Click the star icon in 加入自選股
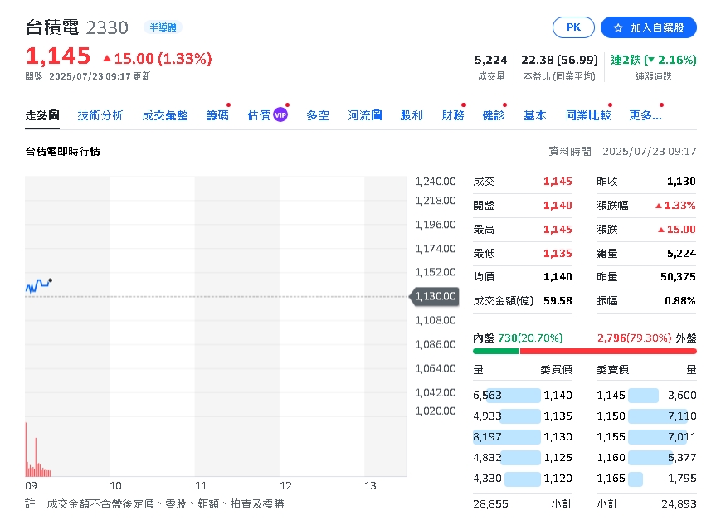711x525 pixels. pos(618,27)
